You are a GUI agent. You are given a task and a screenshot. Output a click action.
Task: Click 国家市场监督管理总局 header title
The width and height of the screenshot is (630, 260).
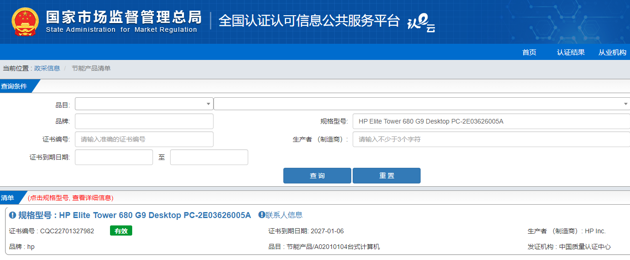click(x=124, y=18)
